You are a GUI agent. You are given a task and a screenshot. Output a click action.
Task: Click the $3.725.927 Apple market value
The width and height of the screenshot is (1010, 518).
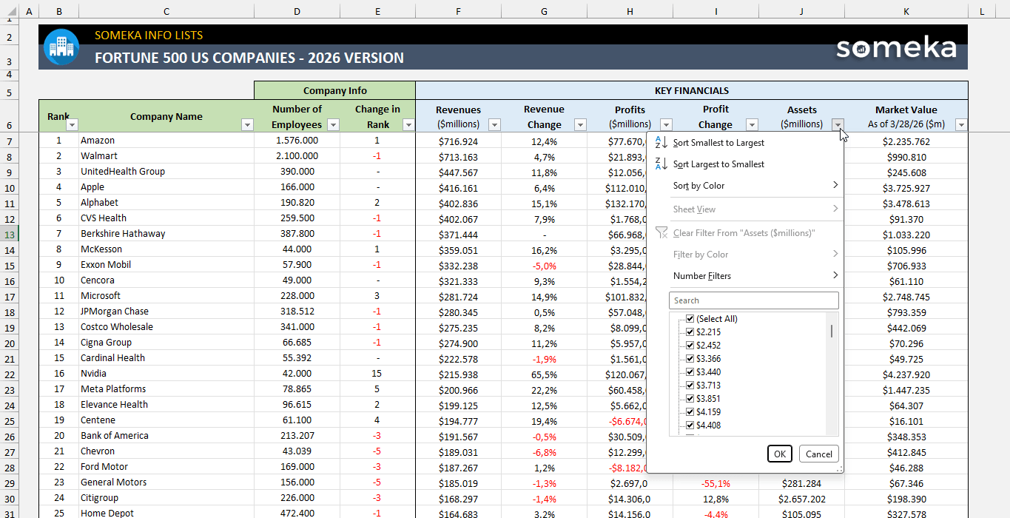coord(906,187)
